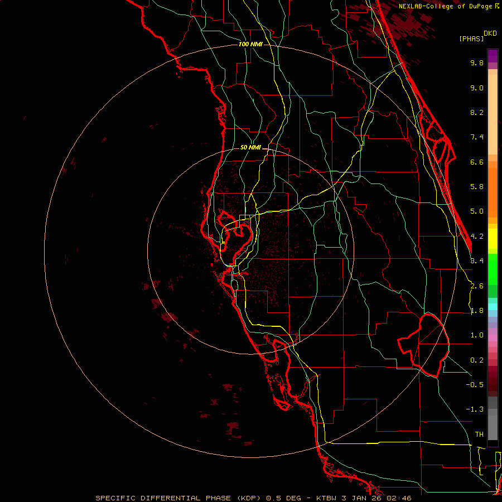Pick the purple top segment of color scale
502x502 pixels.
pos(493,56)
